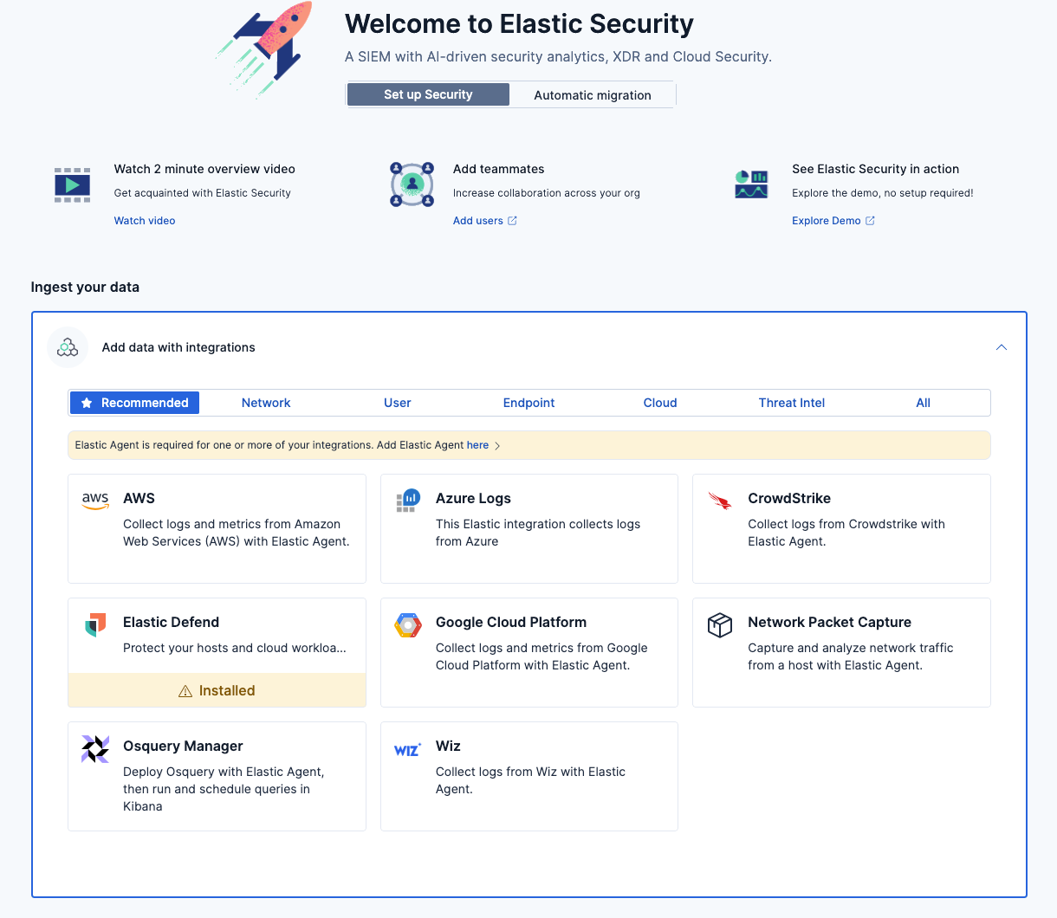Click the Watch video link
This screenshot has height=918, width=1057.
point(145,221)
